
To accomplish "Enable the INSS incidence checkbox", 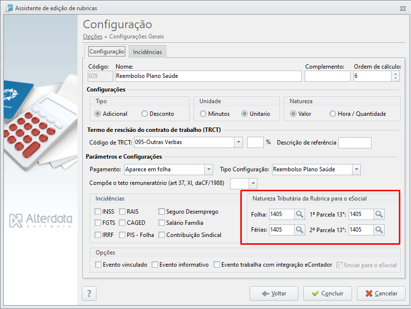I will (98, 211).
